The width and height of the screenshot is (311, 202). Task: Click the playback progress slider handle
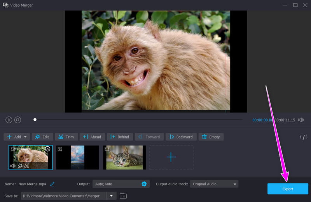click(x=35, y=120)
